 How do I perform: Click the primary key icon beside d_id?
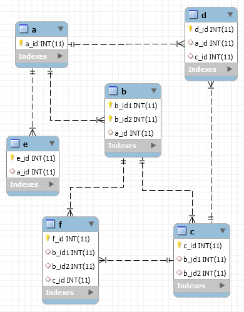pos(190,28)
